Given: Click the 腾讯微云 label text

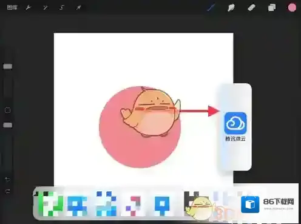Looking at the screenshot, I should (235, 139).
